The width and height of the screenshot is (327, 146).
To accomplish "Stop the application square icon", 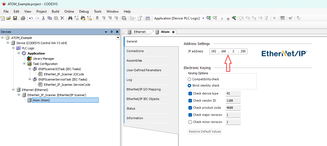I will [x=228, y=19].
